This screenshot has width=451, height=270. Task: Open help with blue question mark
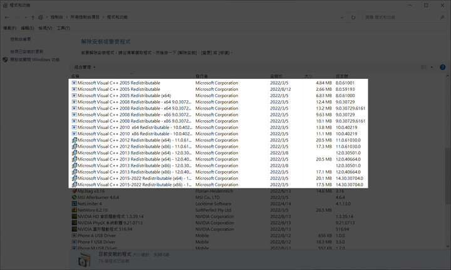(443, 67)
